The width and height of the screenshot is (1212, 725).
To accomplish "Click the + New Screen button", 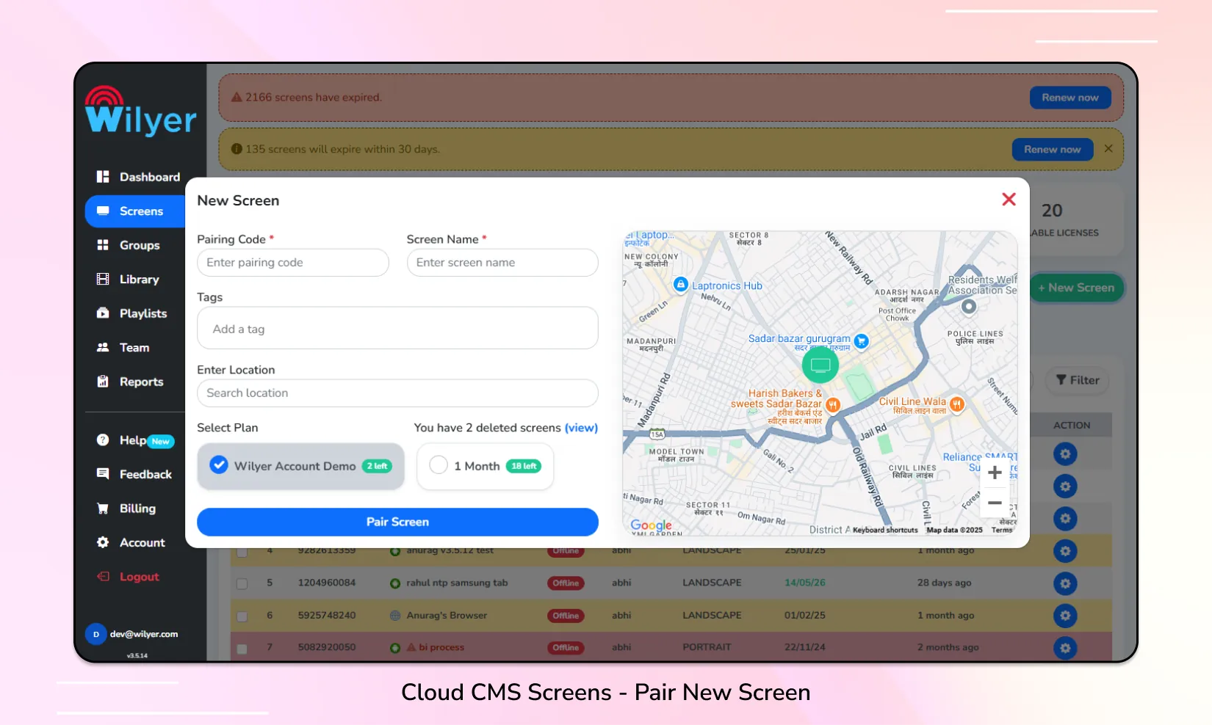I will click(1076, 288).
